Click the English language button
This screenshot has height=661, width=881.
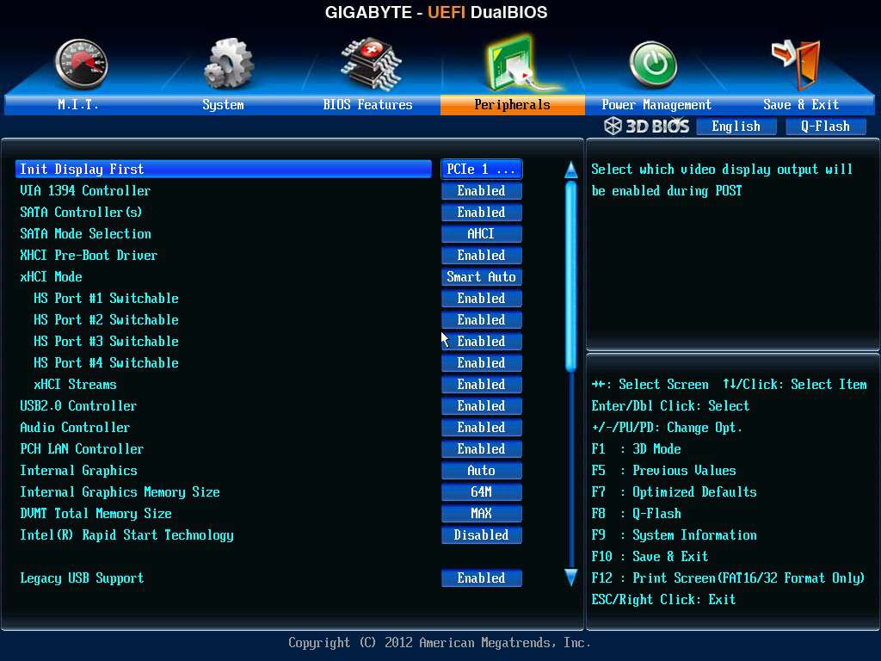736,127
